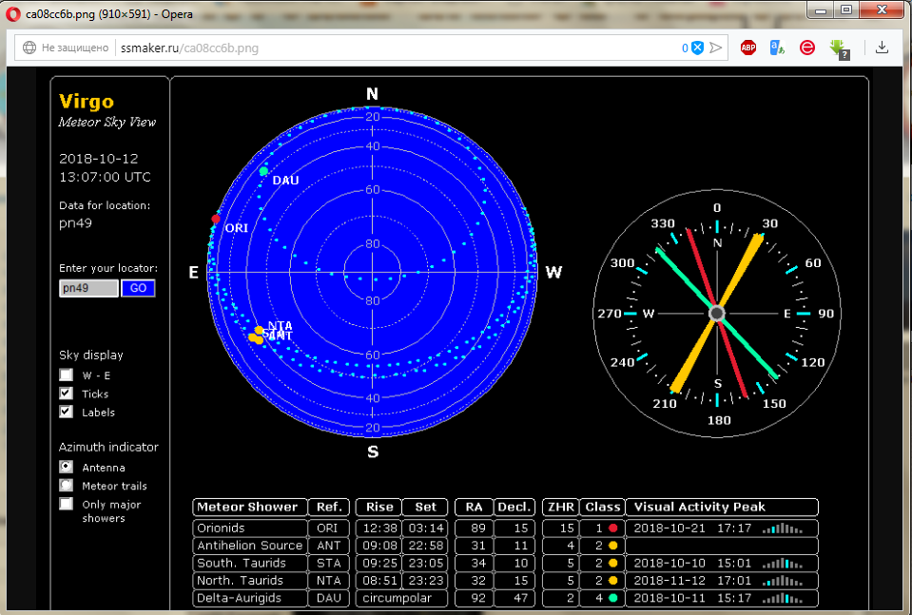Click the green class dot in Delta-Aurigids row
Image resolution: width=912 pixels, height=615 pixels.
pyautogui.click(x=612, y=598)
